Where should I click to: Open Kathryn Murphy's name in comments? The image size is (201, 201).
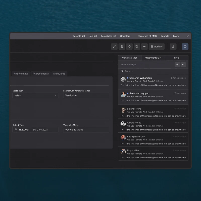click(x=136, y=137)
